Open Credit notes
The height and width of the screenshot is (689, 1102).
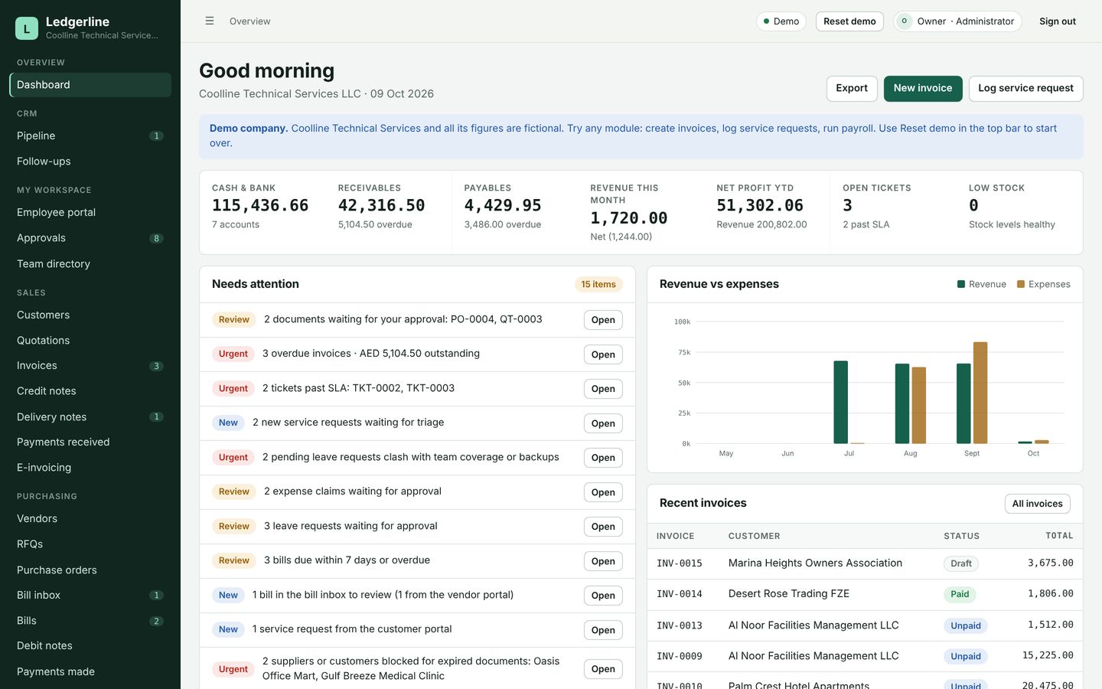coord(90,391)
